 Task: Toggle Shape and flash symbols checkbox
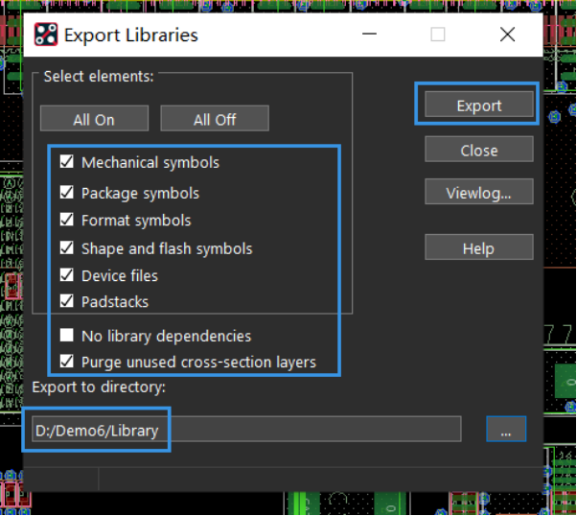(67, 247)
